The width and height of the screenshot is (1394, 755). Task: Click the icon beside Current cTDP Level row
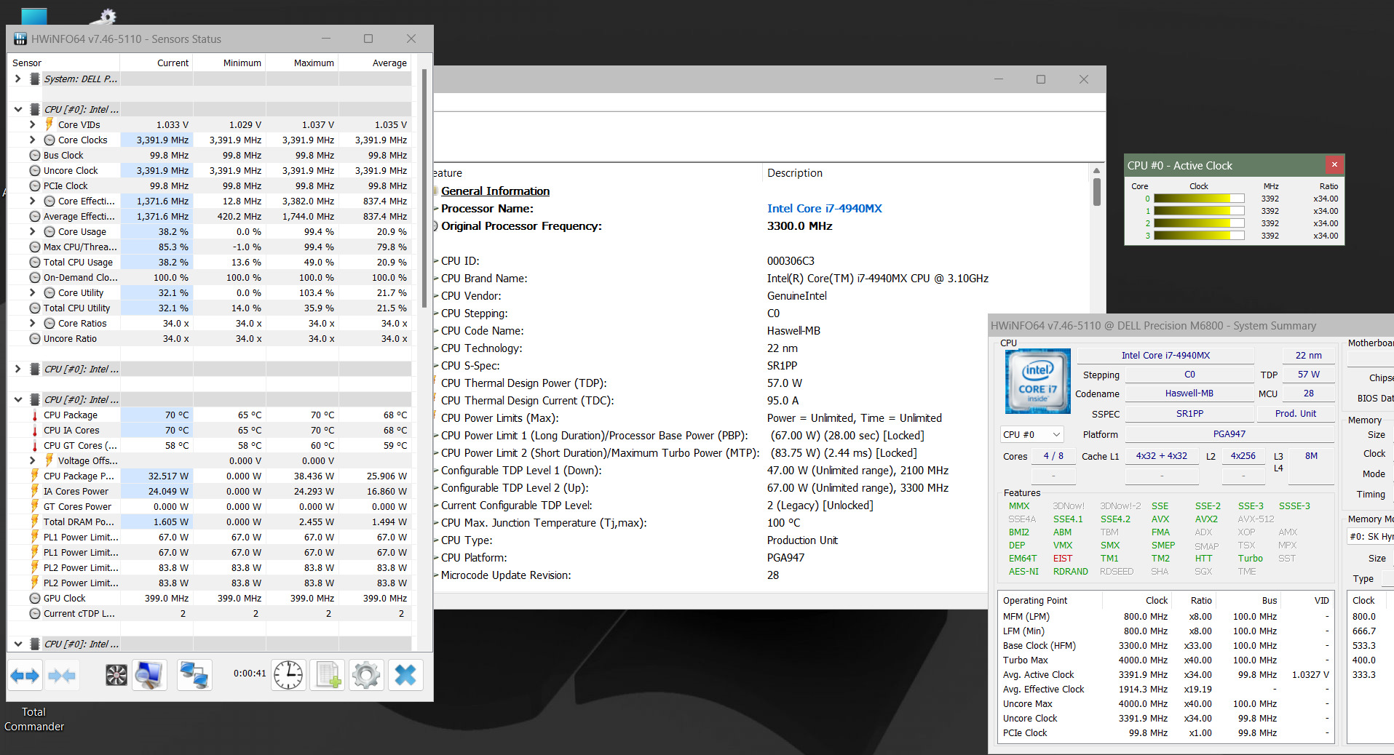35,613
